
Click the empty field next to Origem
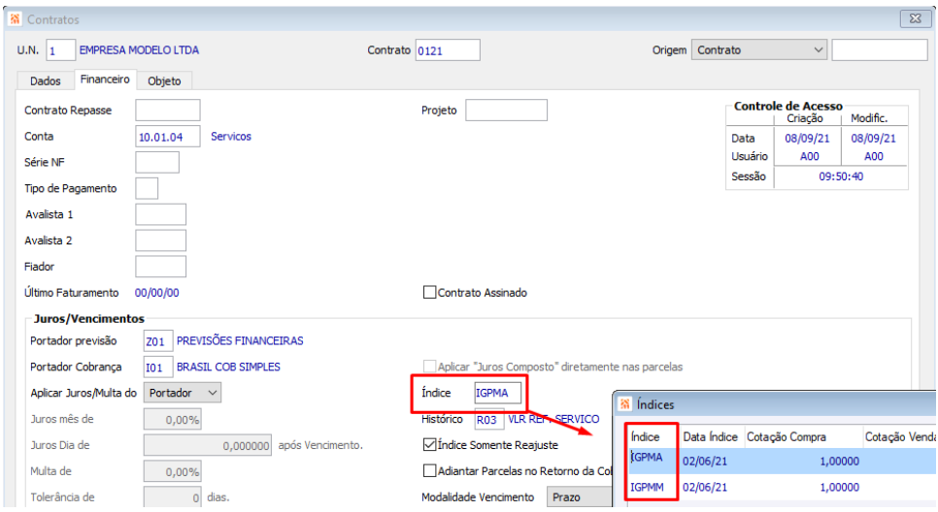coord(880,50)
